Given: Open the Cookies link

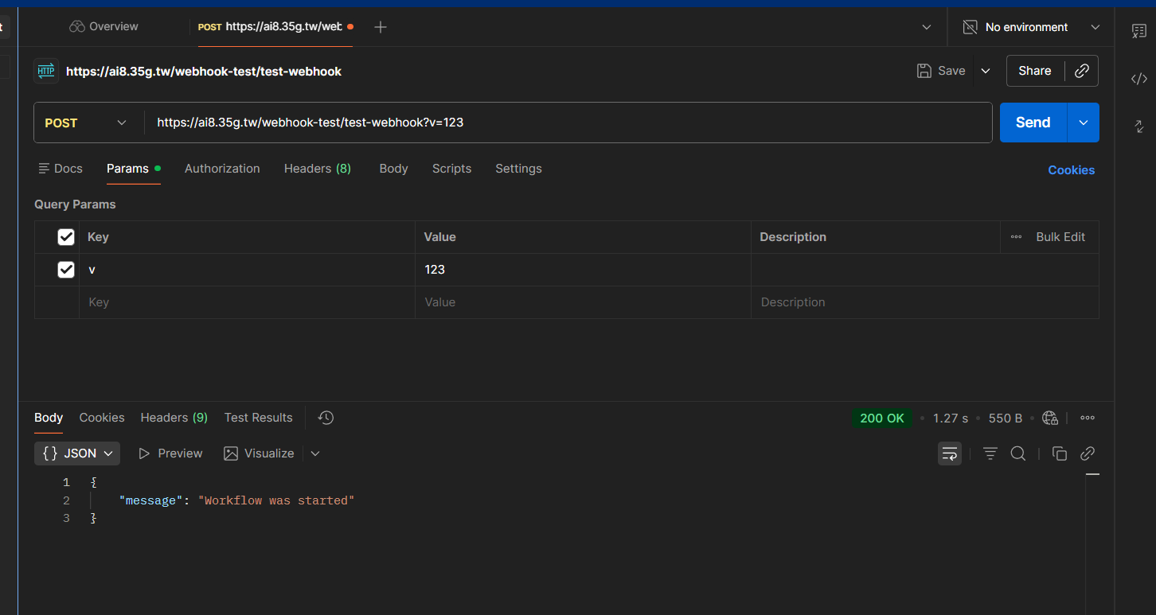Looking at the screenshot, I should tap(1071, 170).
